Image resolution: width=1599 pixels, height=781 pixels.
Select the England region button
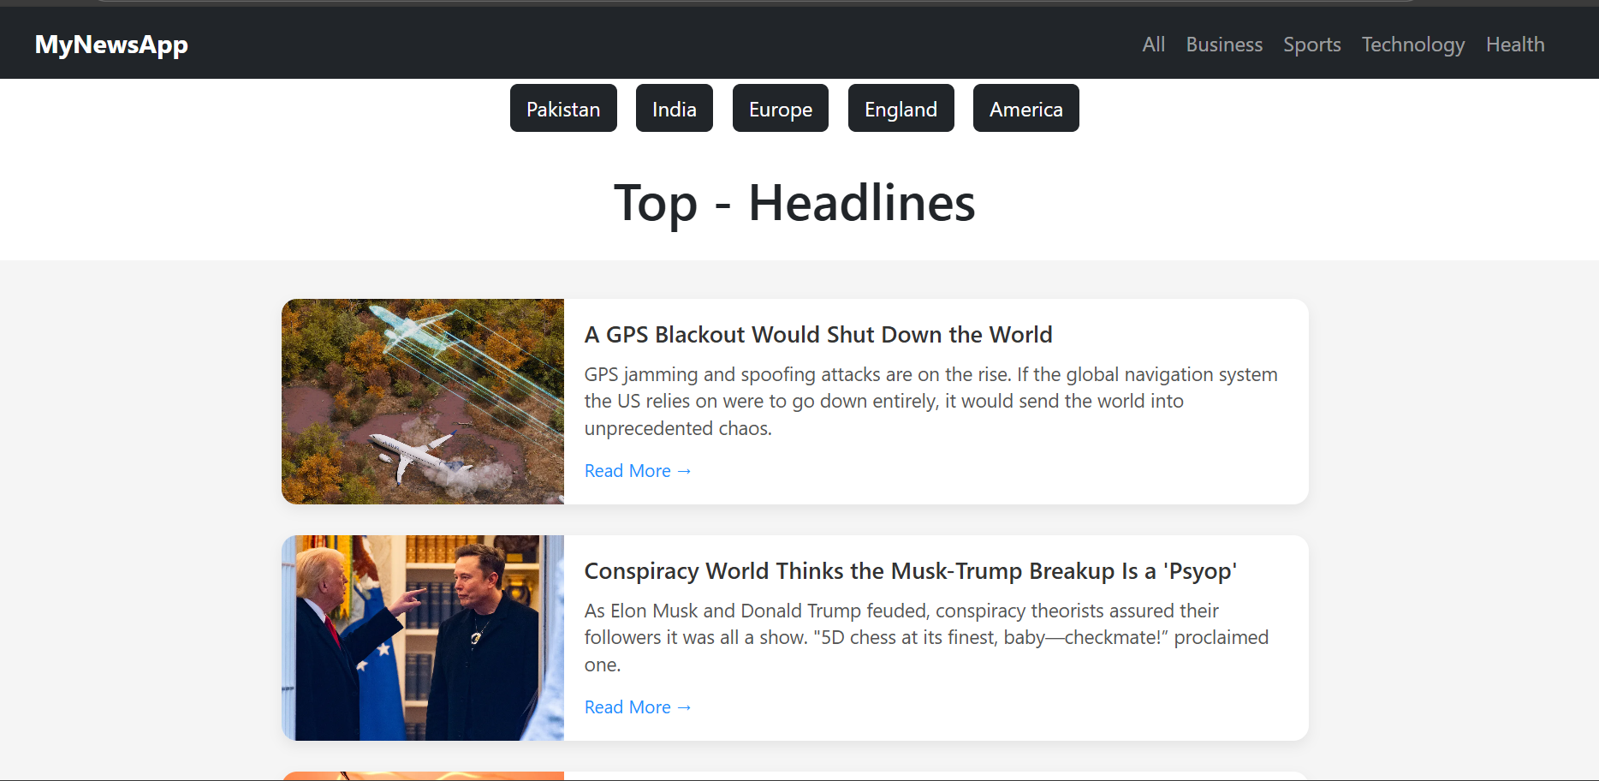901,108
